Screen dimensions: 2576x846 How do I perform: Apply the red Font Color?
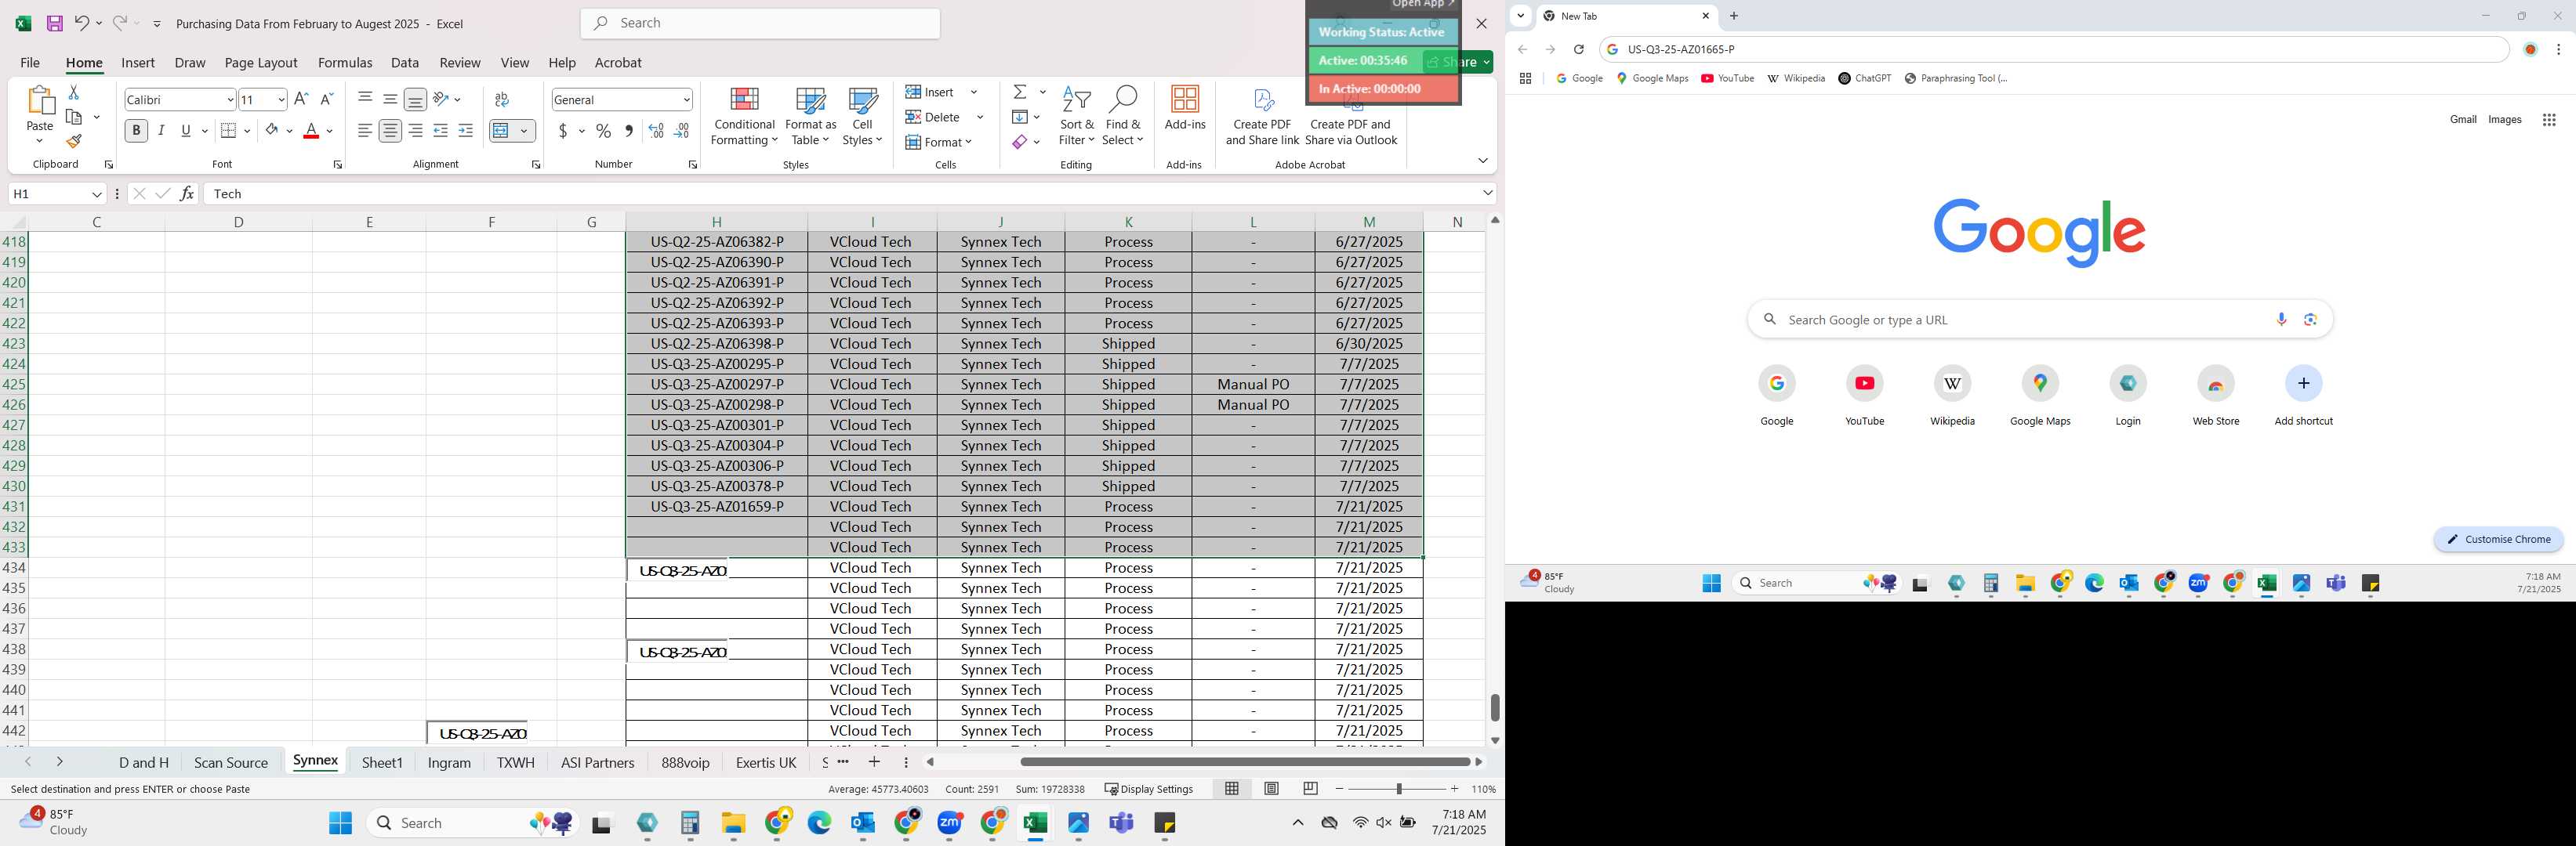pyautogui.click(x=311, y=131)
